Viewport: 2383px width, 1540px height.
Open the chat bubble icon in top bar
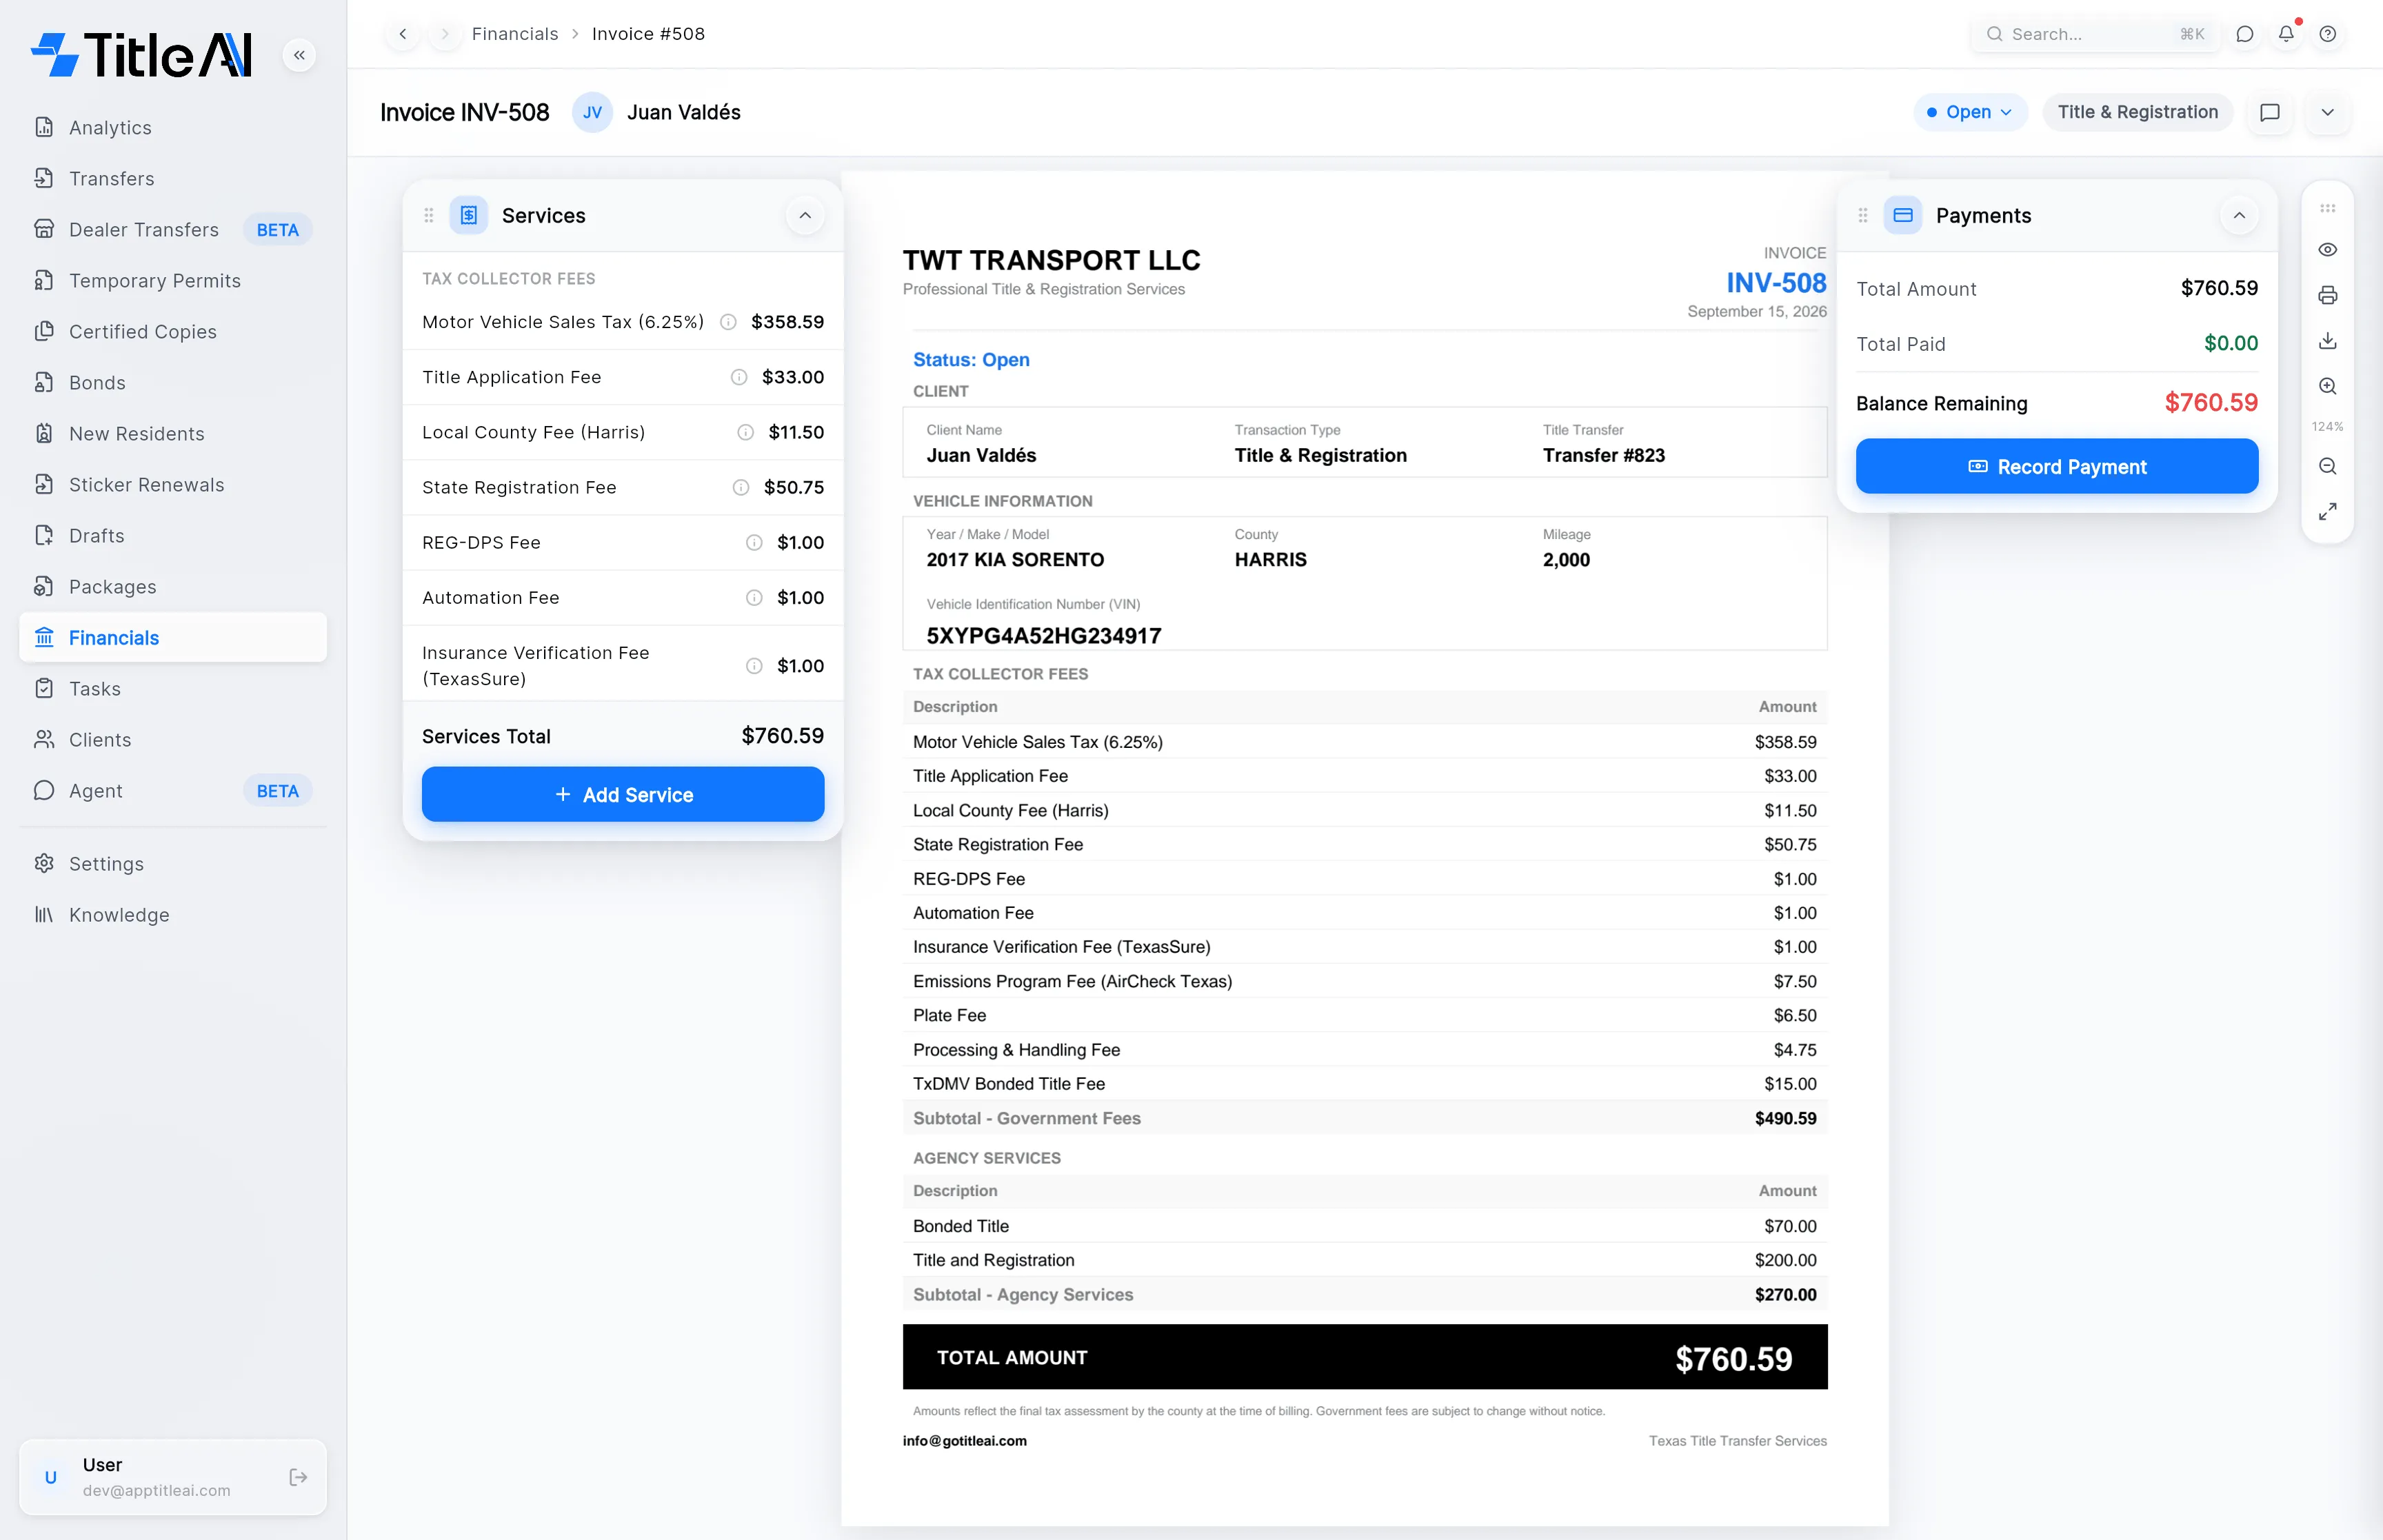(x=2245, y=34)
